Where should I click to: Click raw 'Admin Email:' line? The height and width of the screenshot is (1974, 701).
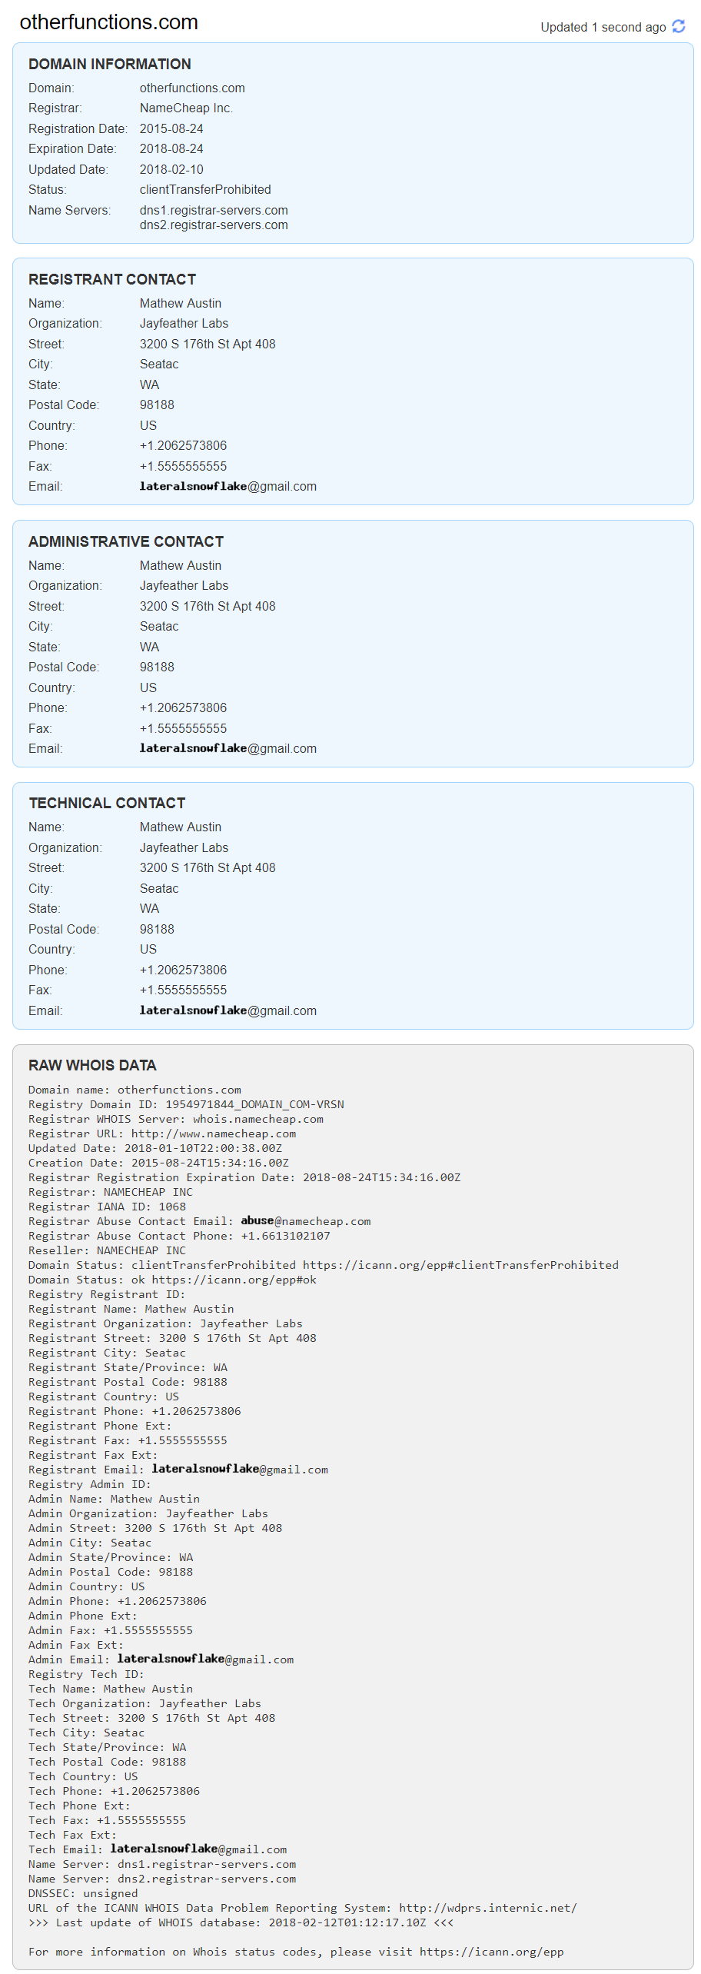(x=161, y=1660)
